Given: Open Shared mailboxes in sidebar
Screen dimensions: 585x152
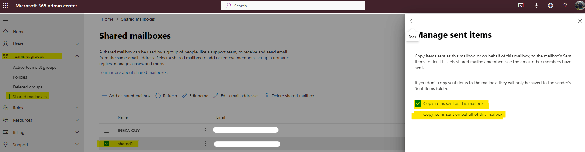Looking at the screenshot, I should coord(30,97).
